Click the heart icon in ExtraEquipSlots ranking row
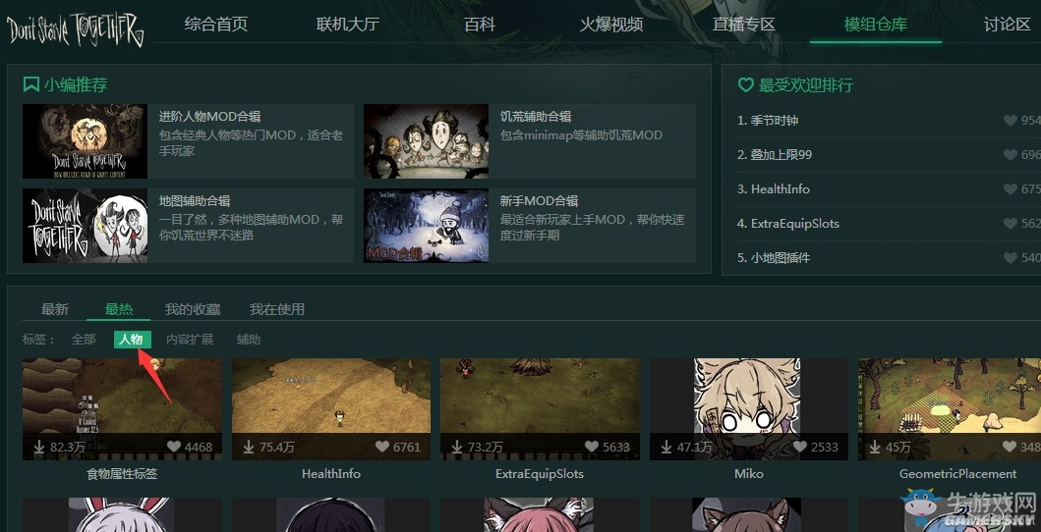The image size is (1041, 532). click(1011, 224)
